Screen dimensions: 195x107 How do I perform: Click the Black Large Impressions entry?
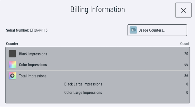click(83, 84)
